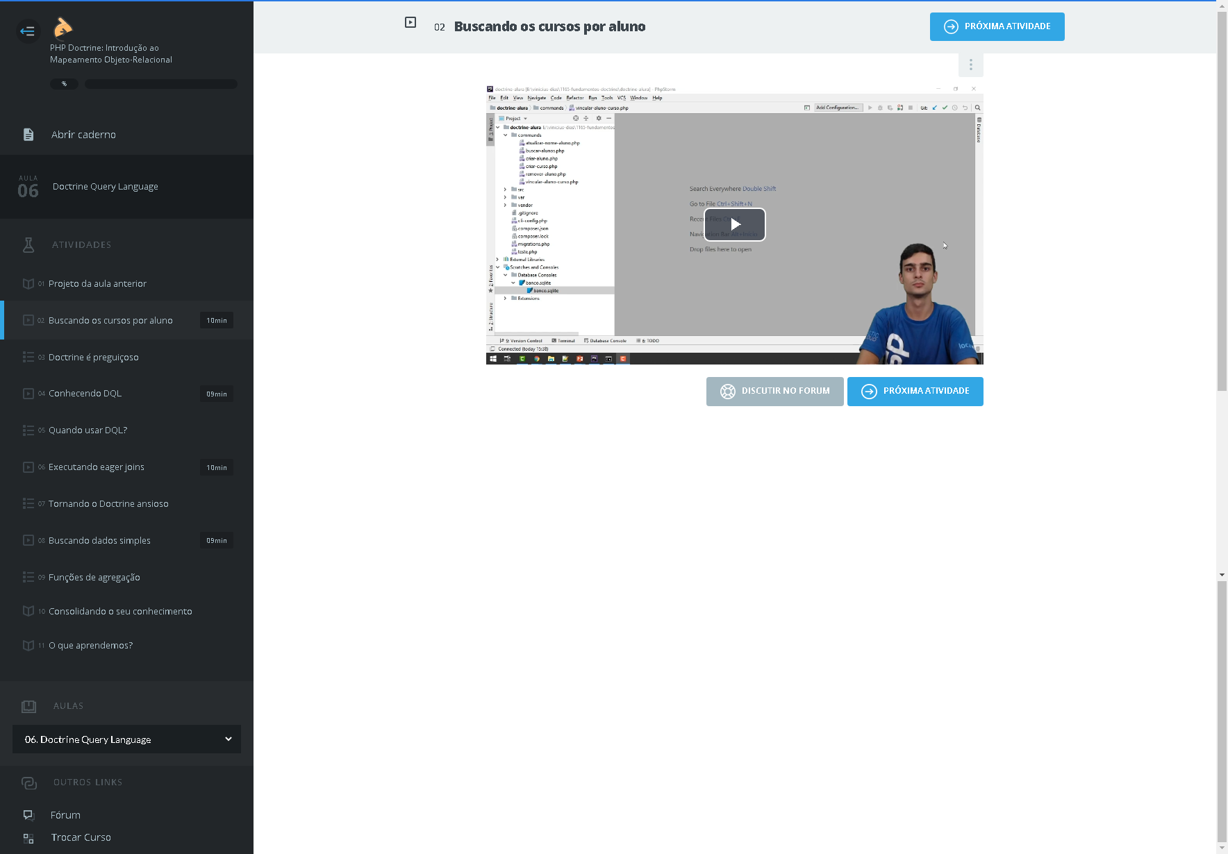Click the top Próxima Atividade button
The height and width of the screenshot is (854, 1228).
tap(997, 26)
